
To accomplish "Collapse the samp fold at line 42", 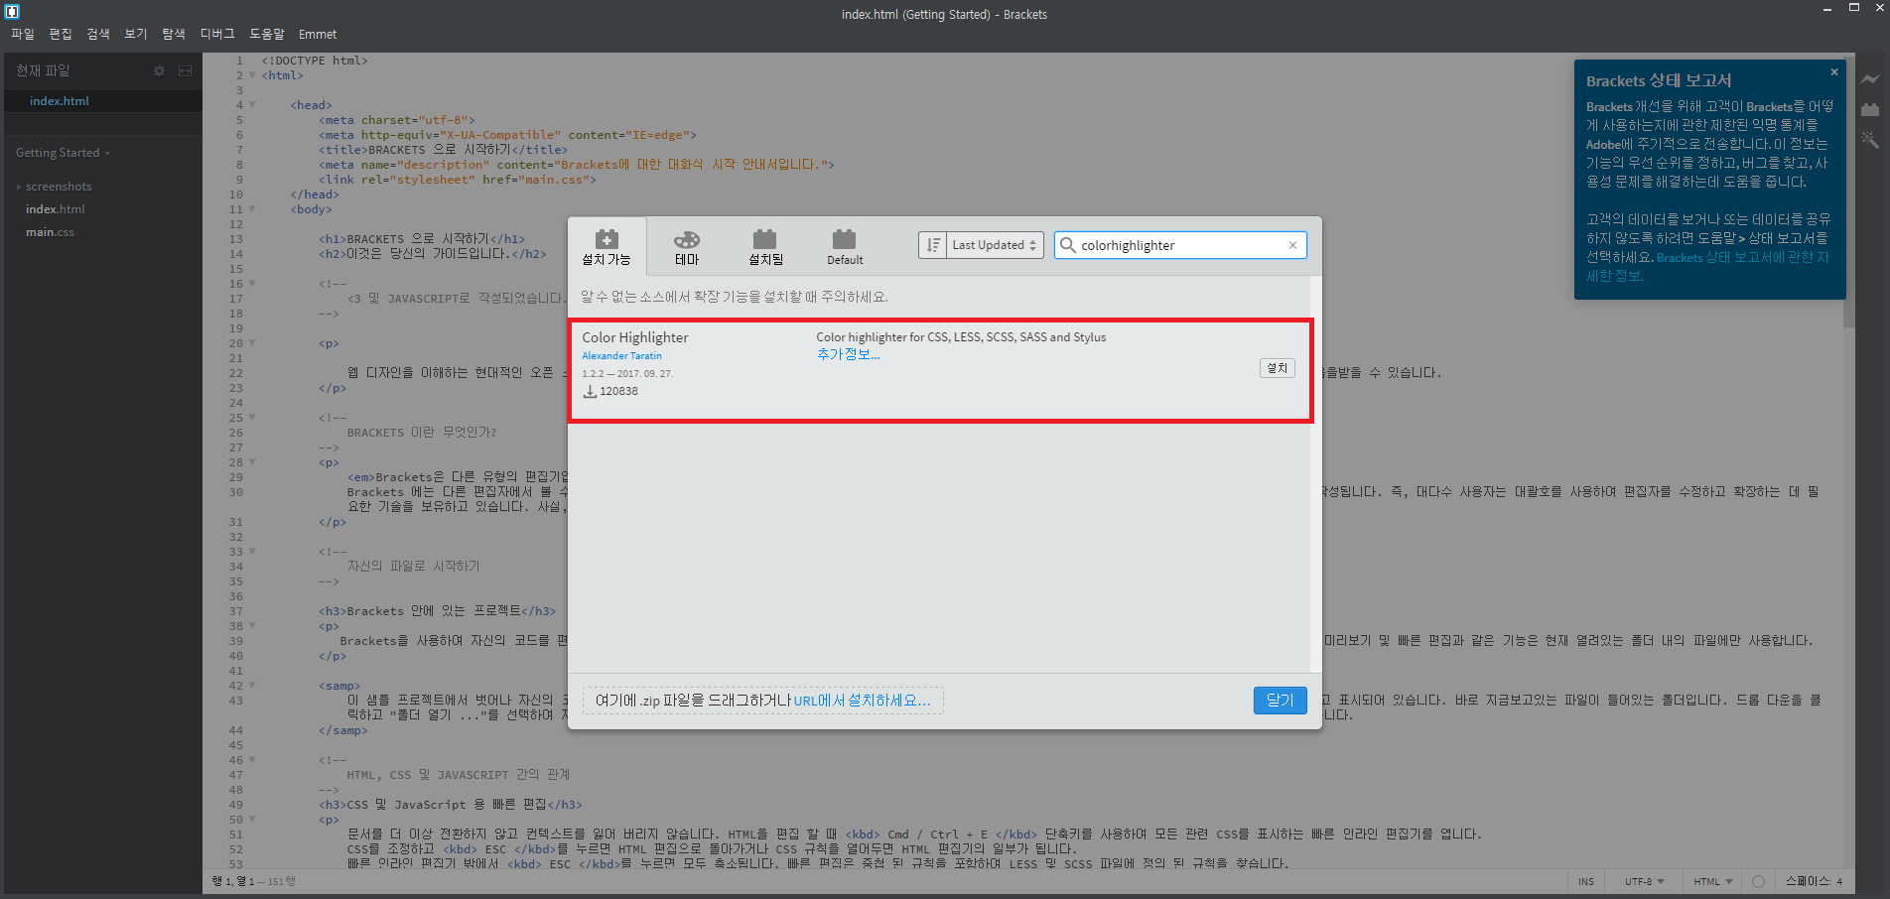I will pyautogui.click(x=252, y=686).
